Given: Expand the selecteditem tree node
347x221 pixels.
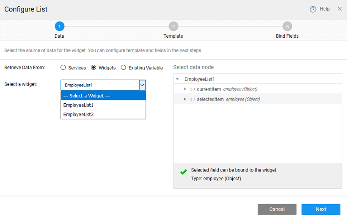Looking at the screenshot, I should click(x=185, y=99).
